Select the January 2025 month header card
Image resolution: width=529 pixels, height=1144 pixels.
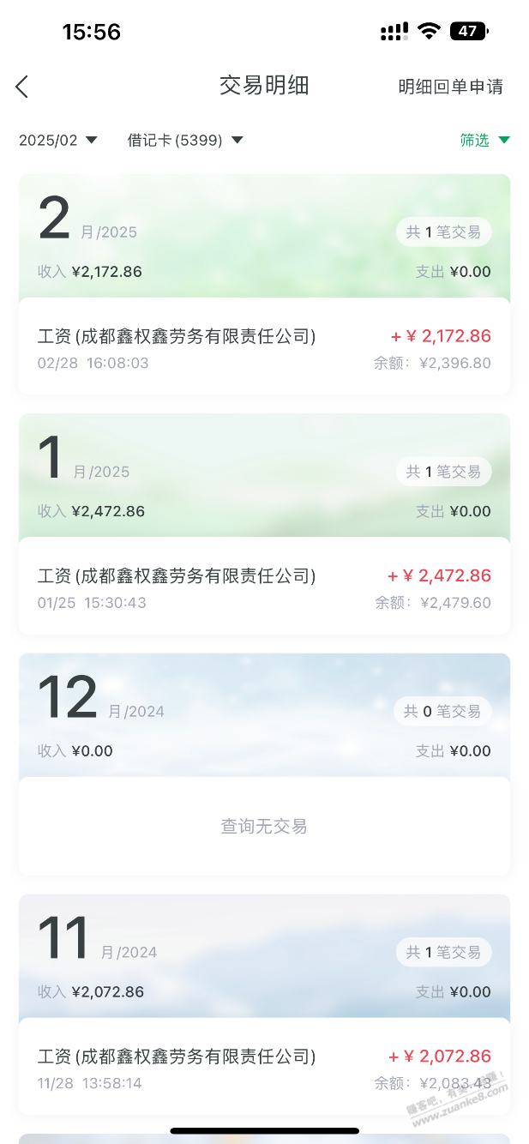tap(264, 476)
